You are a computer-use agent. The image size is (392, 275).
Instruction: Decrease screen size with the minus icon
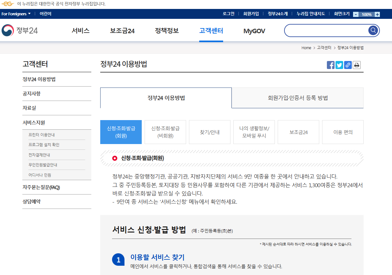point(356,14)
